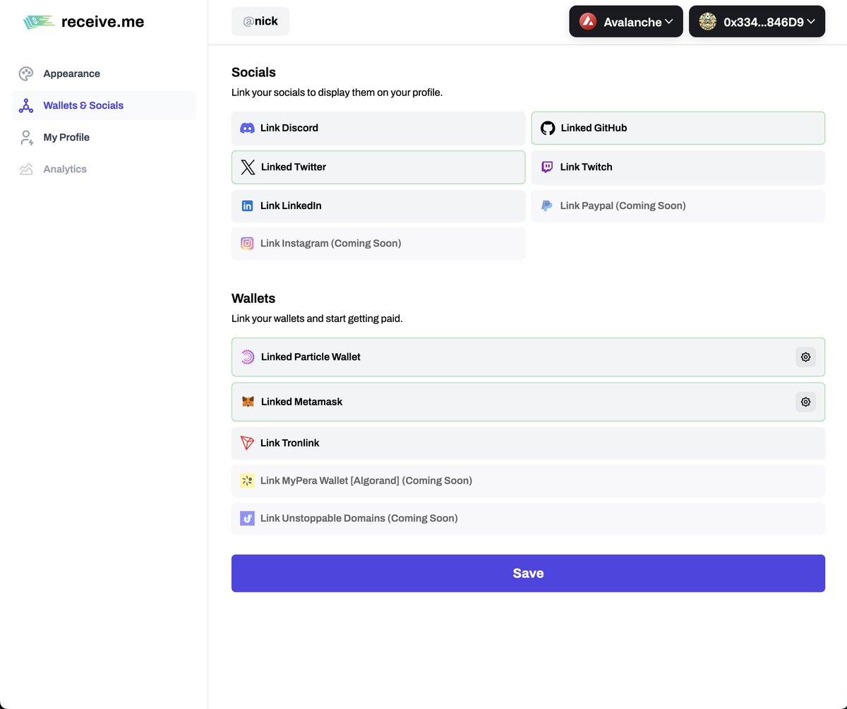Screen dimensions: 847x709
Task: Click the Unstoppable Domains logo icon
Action: pyautogui.click(x=247, y=518)
